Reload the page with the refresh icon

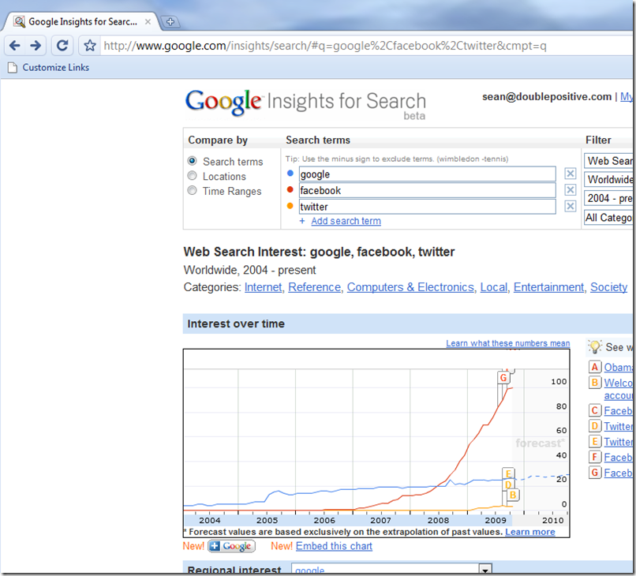[x=62, y=46]
